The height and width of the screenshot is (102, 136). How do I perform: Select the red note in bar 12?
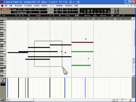[x=82, y=42]
